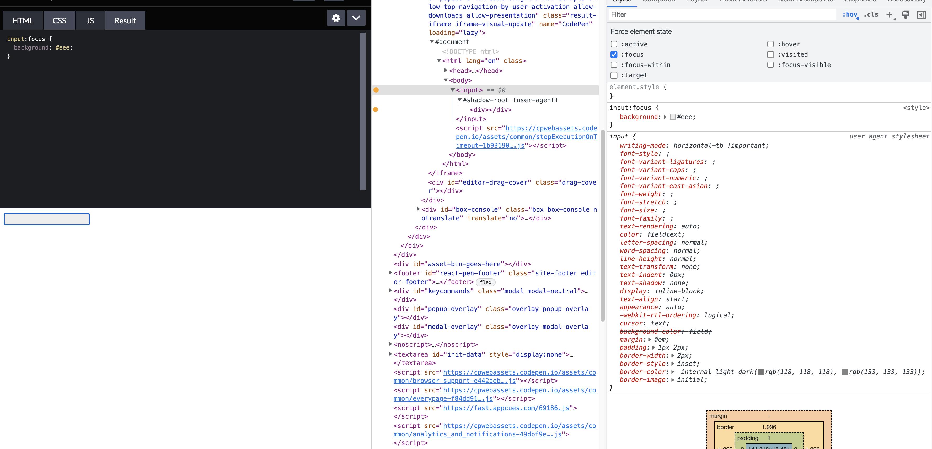The width and height of the screenshot is (932, 449).
Task: Collapse the selected input element node
Action: [x=453, y=90]
